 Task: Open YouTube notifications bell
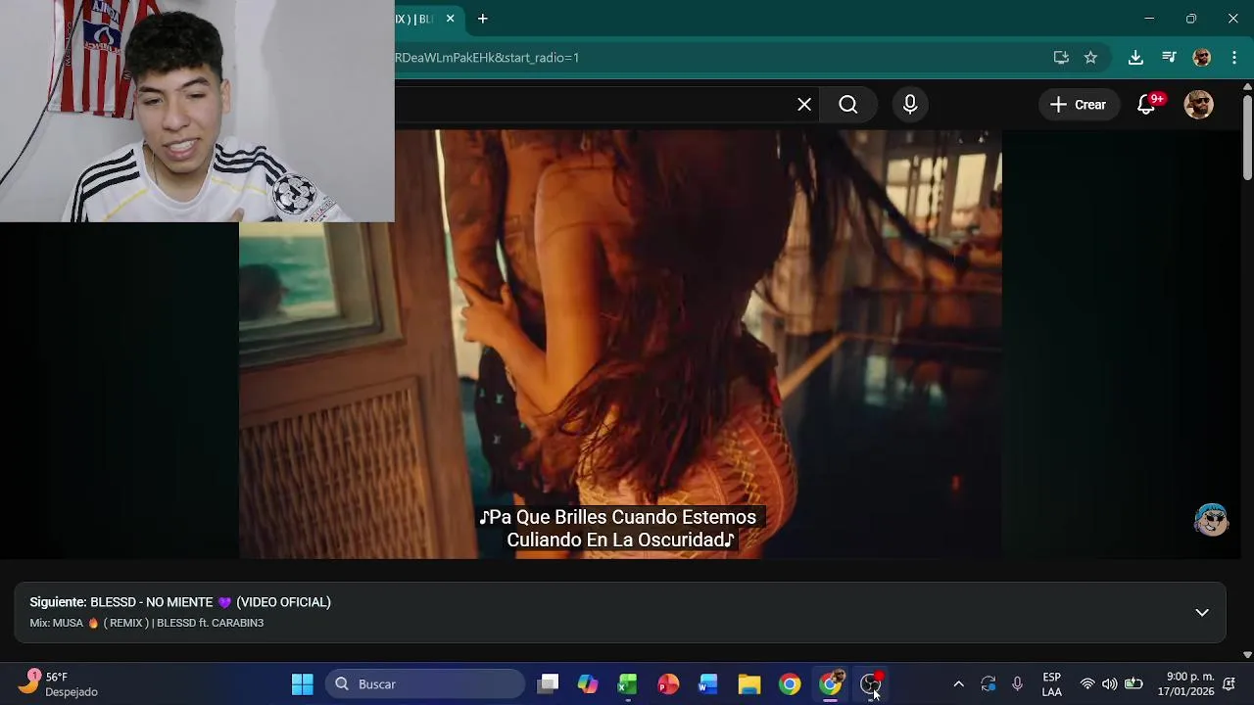tap(1146, 105)
